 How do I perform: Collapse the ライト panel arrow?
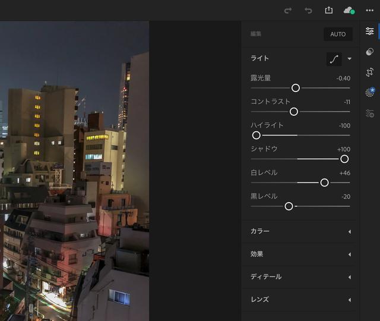[349, 59]
